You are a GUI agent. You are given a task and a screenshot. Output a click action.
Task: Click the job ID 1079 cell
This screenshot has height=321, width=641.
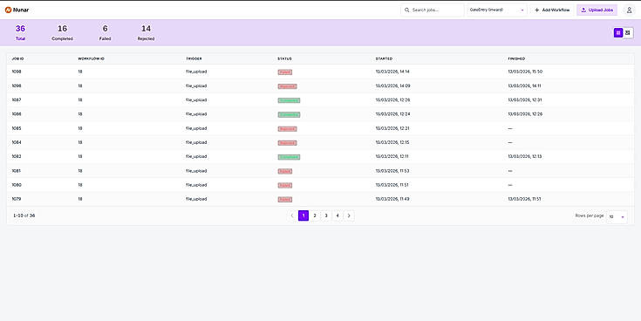(17, 199)
